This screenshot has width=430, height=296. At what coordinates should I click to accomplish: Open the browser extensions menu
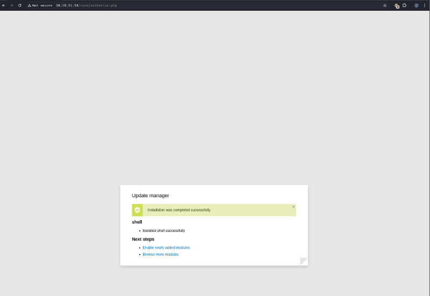coord(404,5)
